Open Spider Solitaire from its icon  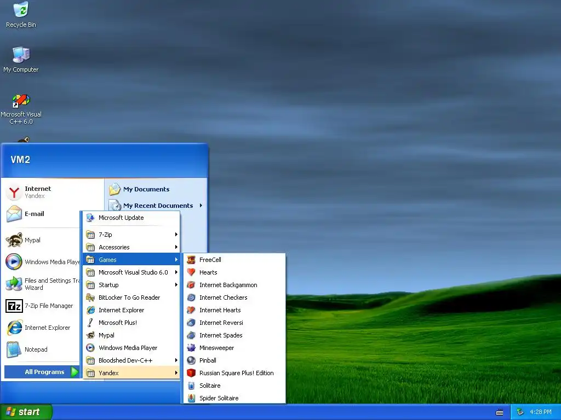point(191,398)
